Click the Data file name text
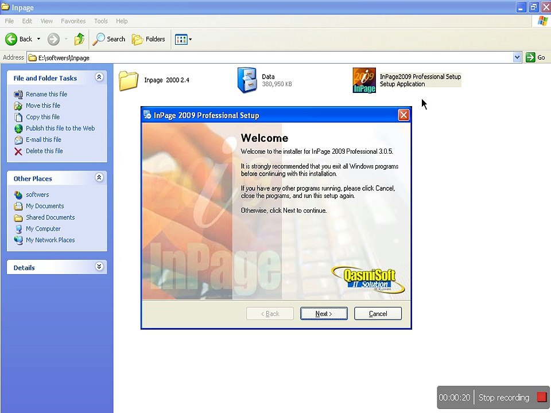The width and height of the screenshot is (551, 413). pos(268,76)
